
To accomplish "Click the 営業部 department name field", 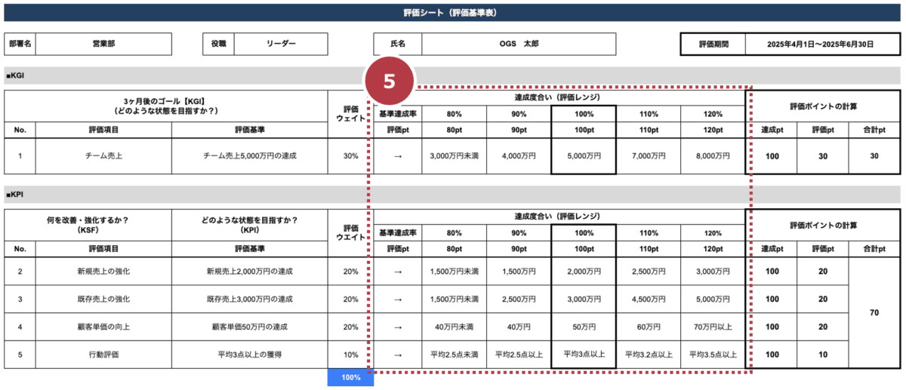I will point(100,44).
